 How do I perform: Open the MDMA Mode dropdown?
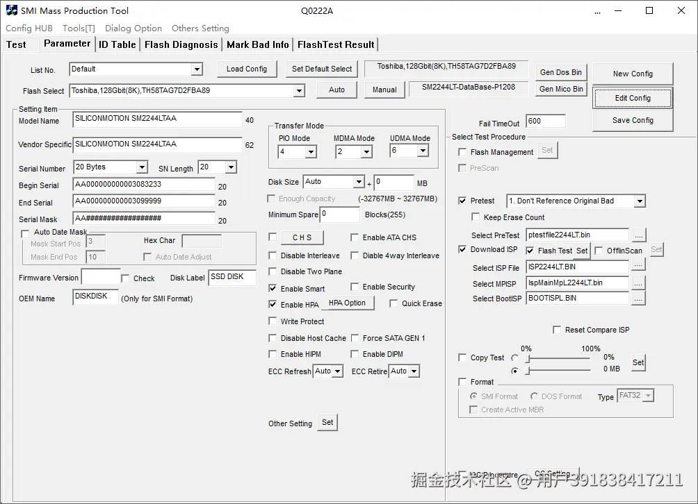(x=366, y=152)
